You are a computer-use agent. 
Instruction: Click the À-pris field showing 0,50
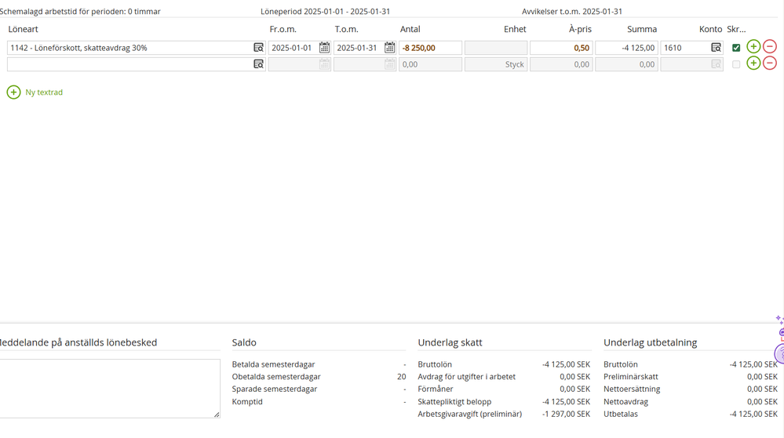point(560,48)
